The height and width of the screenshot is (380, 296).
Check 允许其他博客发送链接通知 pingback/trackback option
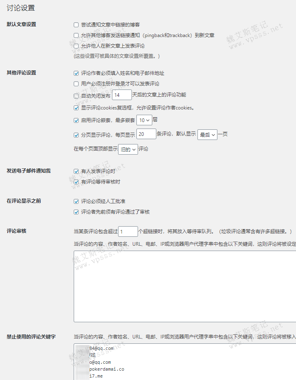click(x=76, y=35)
